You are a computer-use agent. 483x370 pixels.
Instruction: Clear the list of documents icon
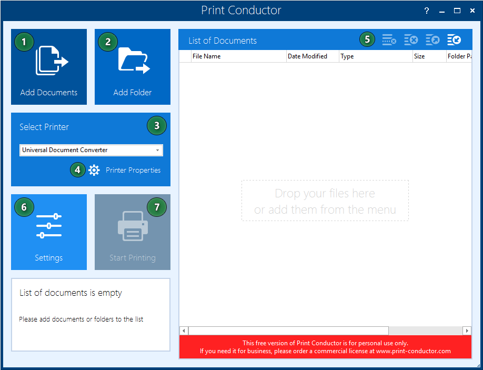411,40
